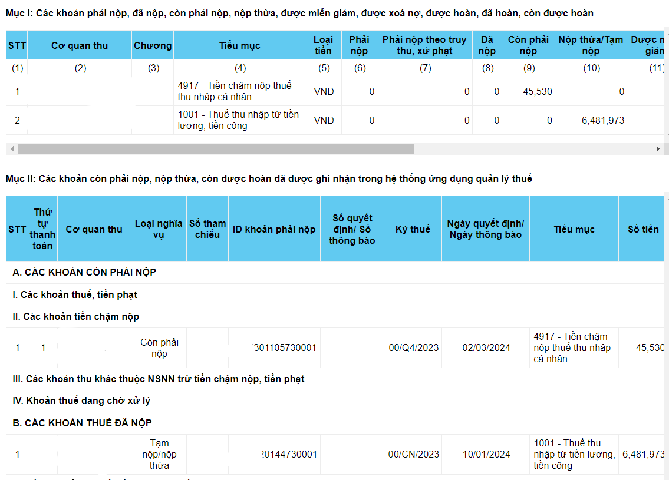Select the 'Loại nghĩa vụ' column header
The width and height of the screenshot is (669, 480).
(159, 229)
